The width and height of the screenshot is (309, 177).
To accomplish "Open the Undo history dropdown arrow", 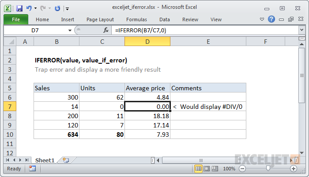I will [x=35, y=8].
